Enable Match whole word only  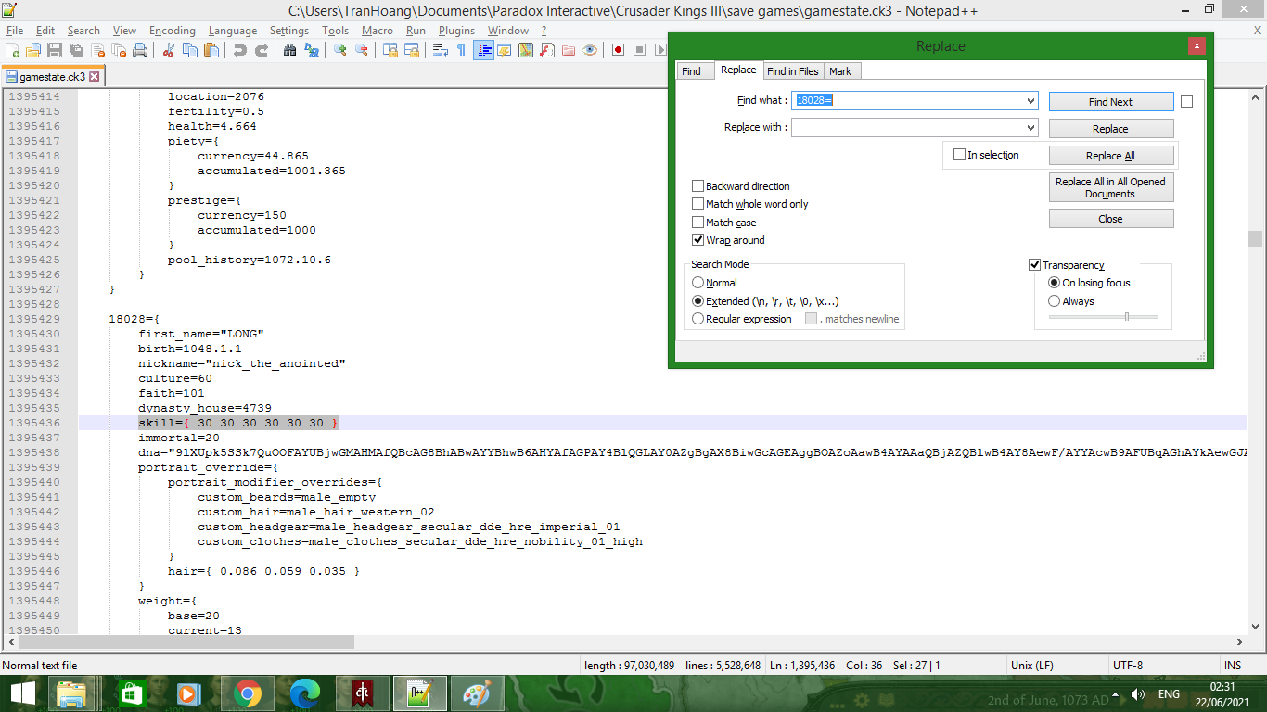(698, 204)
